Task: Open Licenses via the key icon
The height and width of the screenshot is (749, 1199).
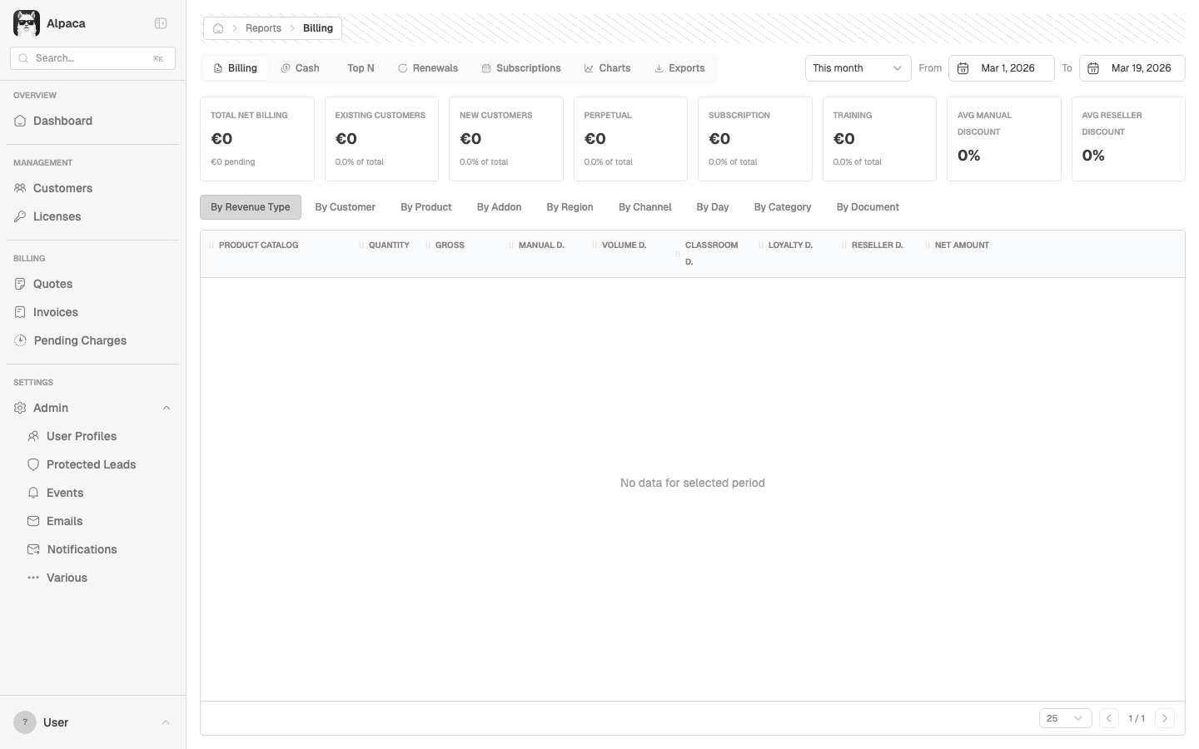Action: click(x=19, y=216)
